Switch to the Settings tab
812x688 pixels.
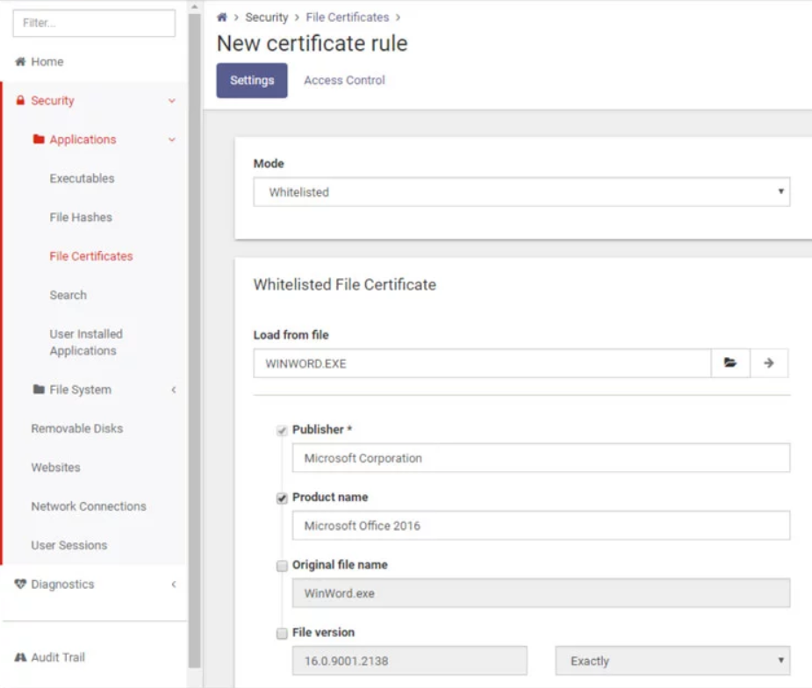pyautogui.click(x=252, y=80)
